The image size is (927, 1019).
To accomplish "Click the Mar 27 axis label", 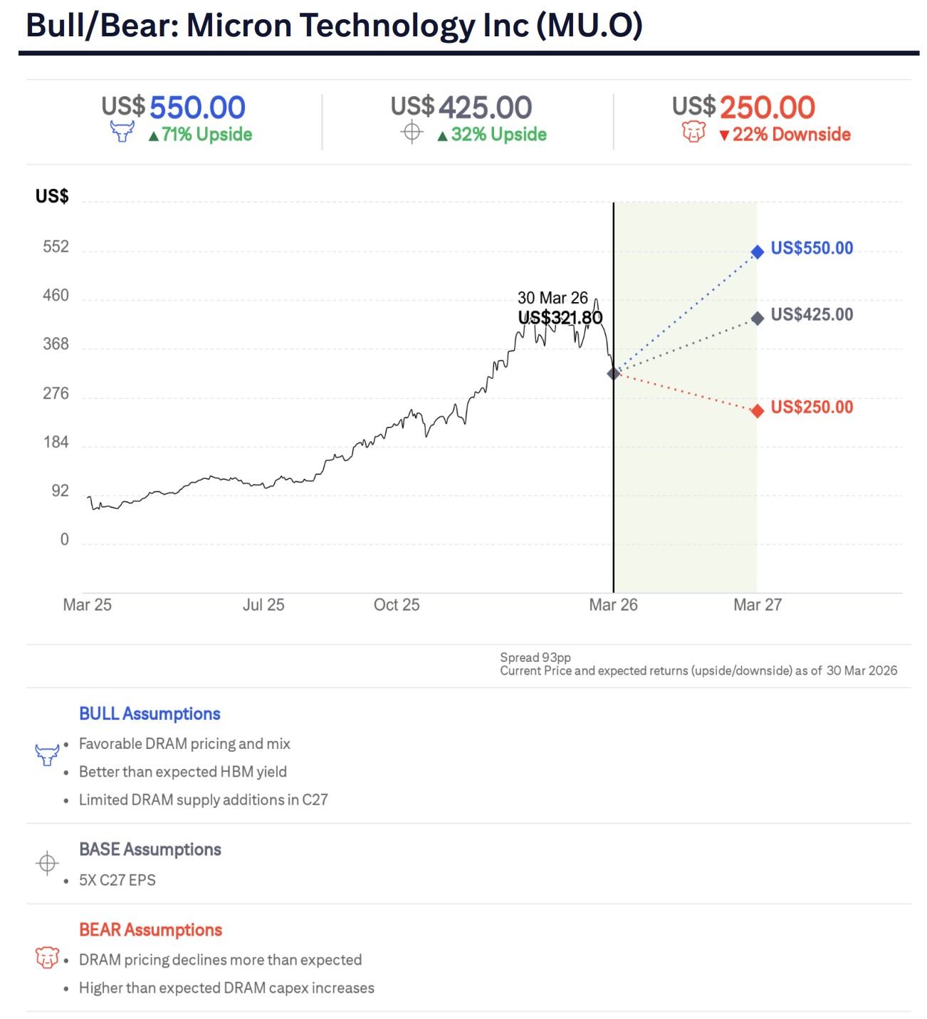I will [758, 605].
